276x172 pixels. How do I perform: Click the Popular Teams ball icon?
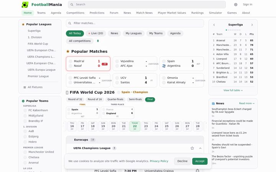click(23, 101)
